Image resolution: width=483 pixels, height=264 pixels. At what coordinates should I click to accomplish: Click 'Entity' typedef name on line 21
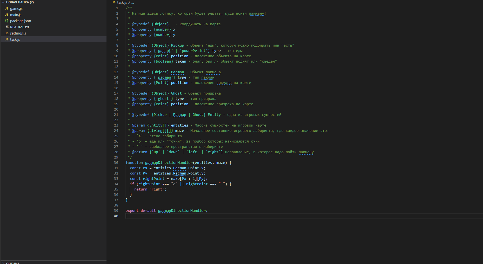214,115
